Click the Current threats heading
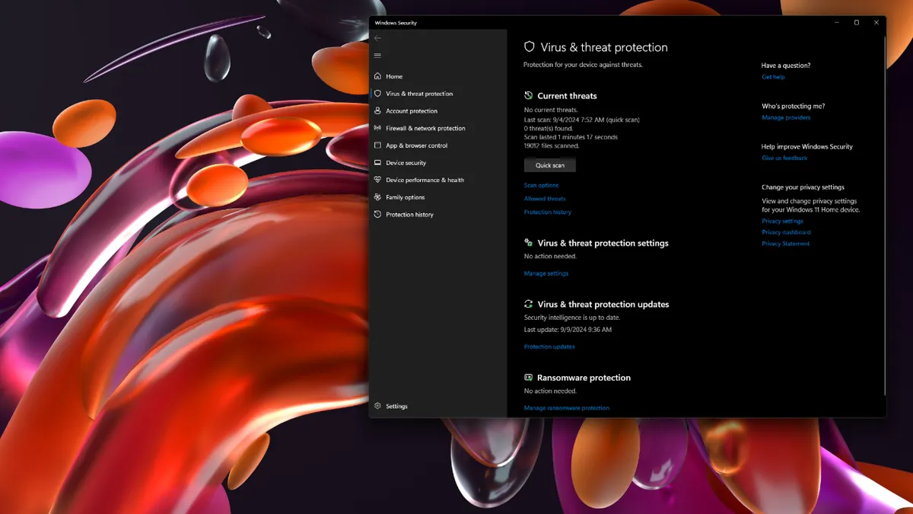This screenshot has width=913, height=514. pyautogui.click(x=567, y=96)
